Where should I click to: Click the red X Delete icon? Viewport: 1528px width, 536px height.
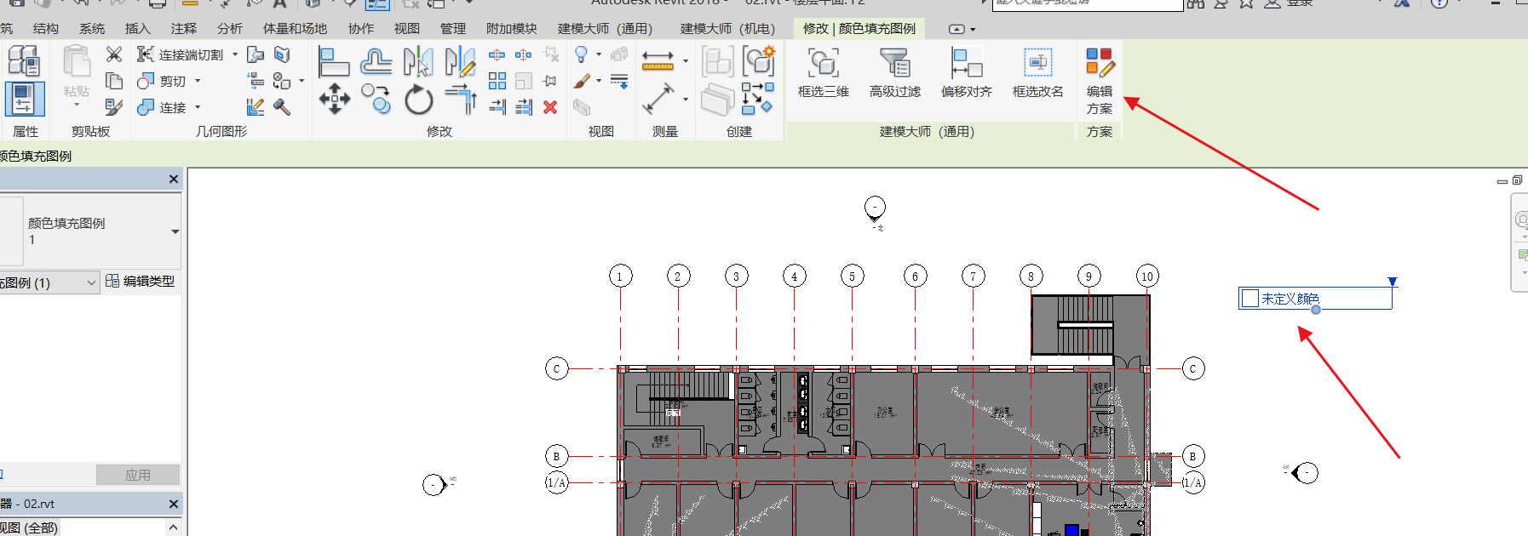click(550, 107)
